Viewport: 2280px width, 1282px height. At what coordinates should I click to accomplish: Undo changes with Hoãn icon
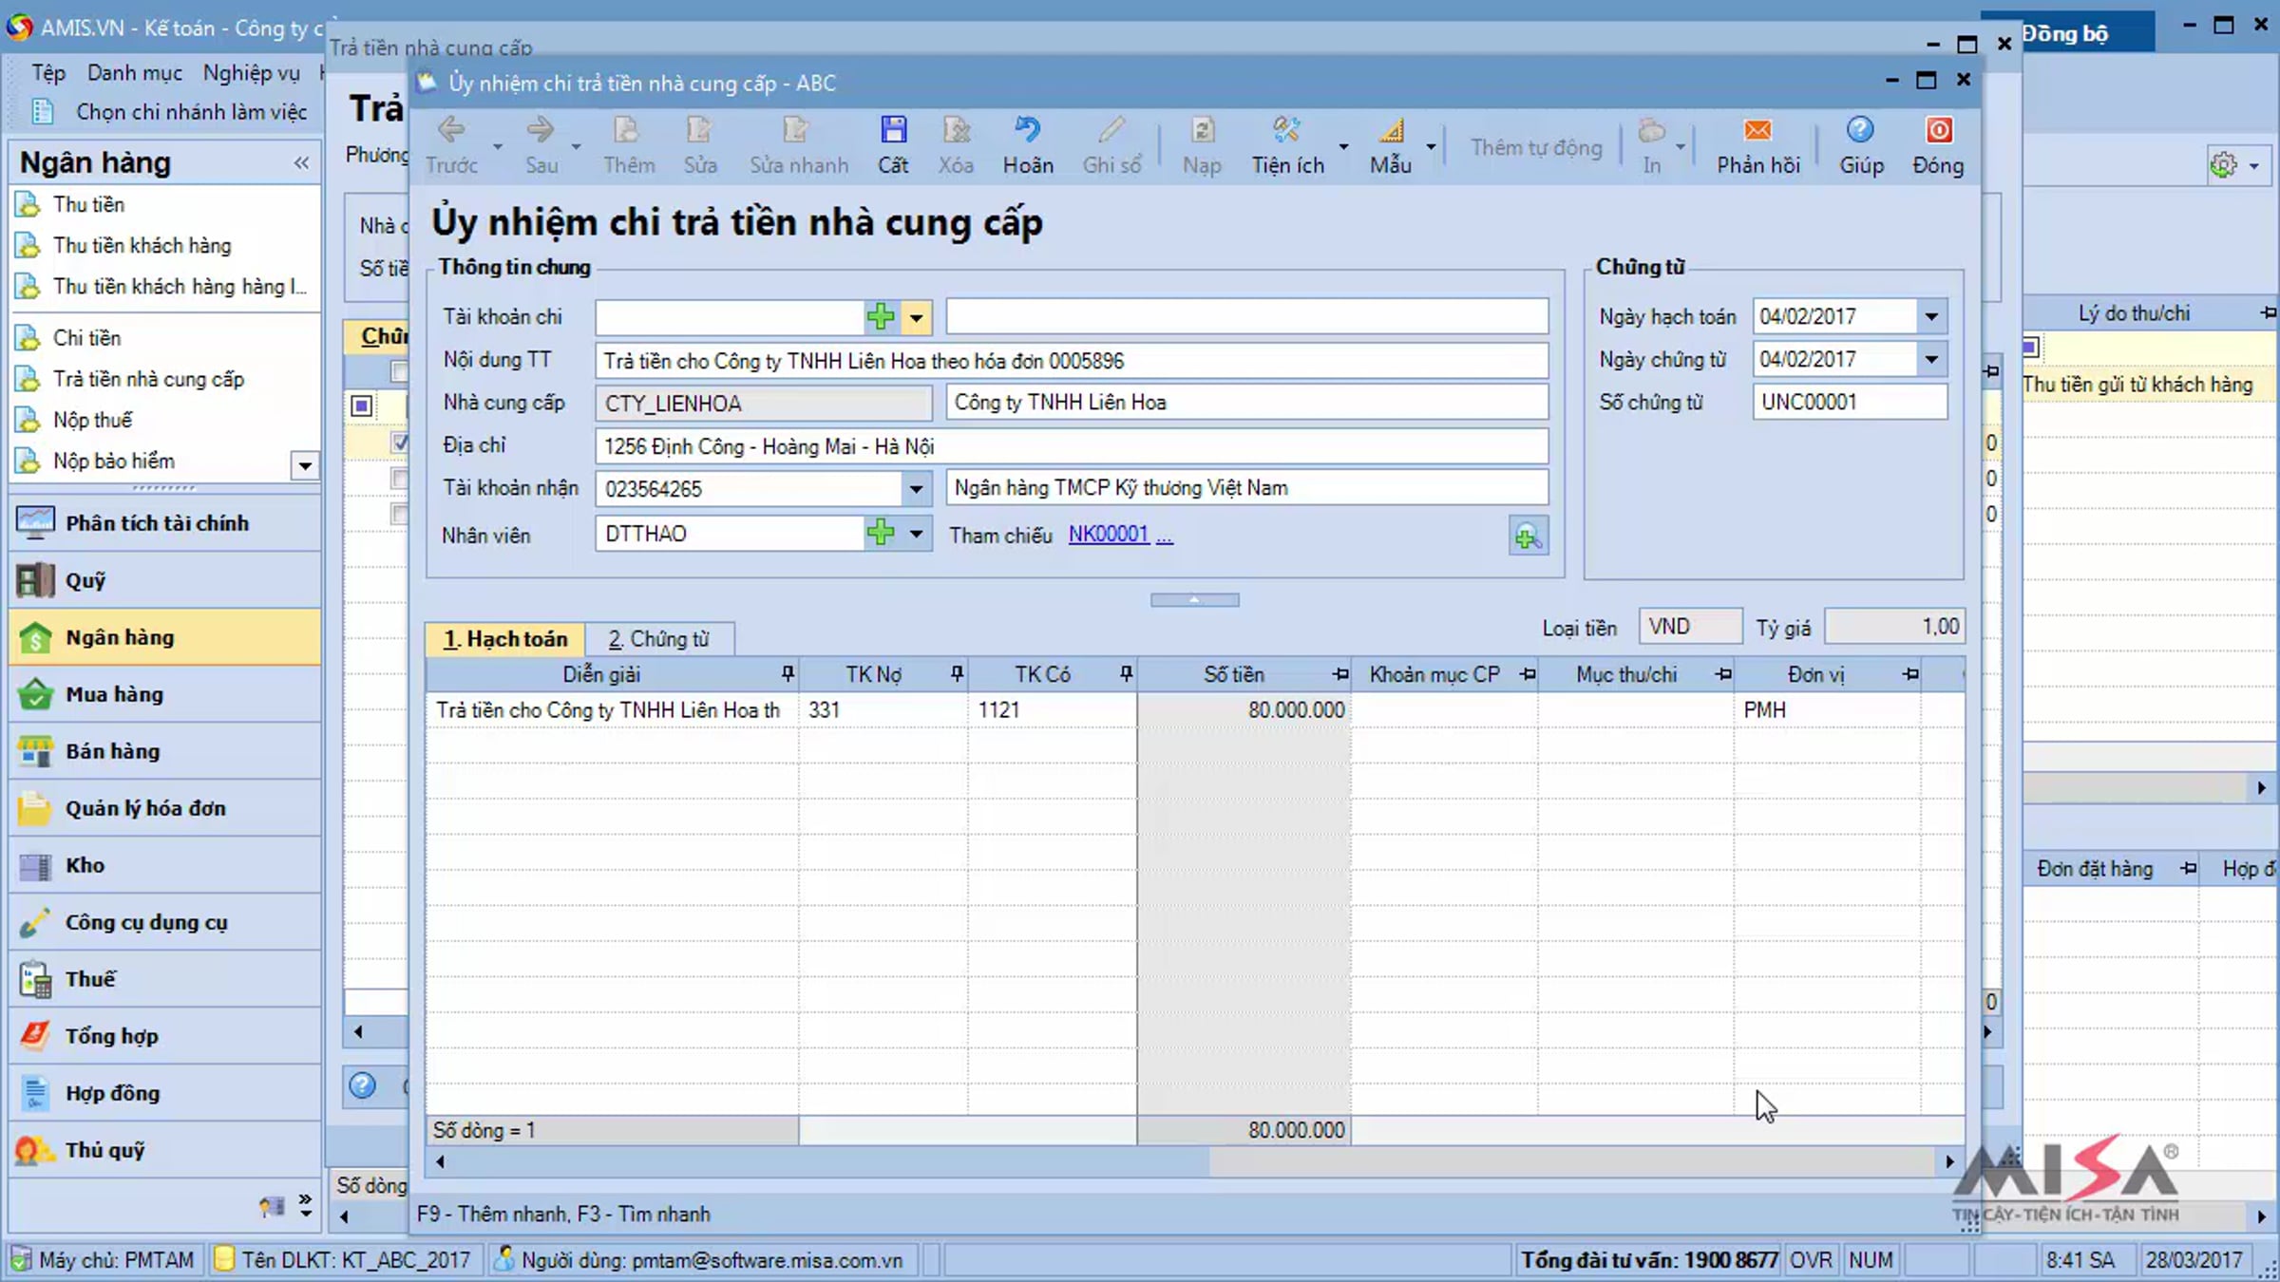click(1027, 130)
